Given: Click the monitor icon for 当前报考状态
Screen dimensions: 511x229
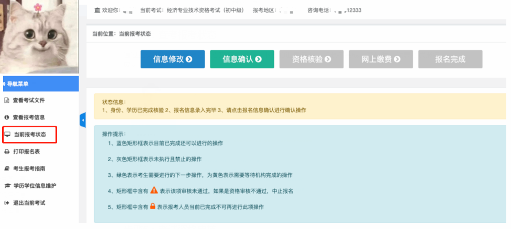Looking at the screenshot, I should tap(7, 135).
